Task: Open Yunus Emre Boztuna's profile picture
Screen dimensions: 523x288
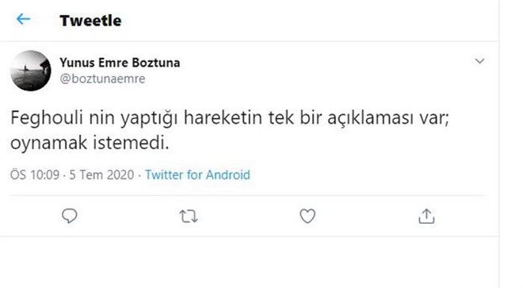Action: tap(31, 71)
